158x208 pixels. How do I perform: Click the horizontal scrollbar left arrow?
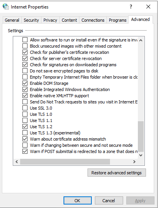pyautogui.click(x=17, y=162)
